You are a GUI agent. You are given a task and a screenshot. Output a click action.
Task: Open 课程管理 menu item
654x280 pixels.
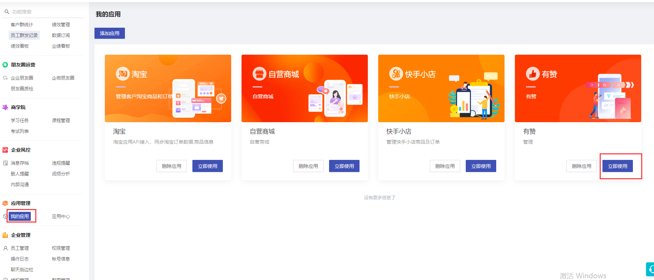click(61, 120)
